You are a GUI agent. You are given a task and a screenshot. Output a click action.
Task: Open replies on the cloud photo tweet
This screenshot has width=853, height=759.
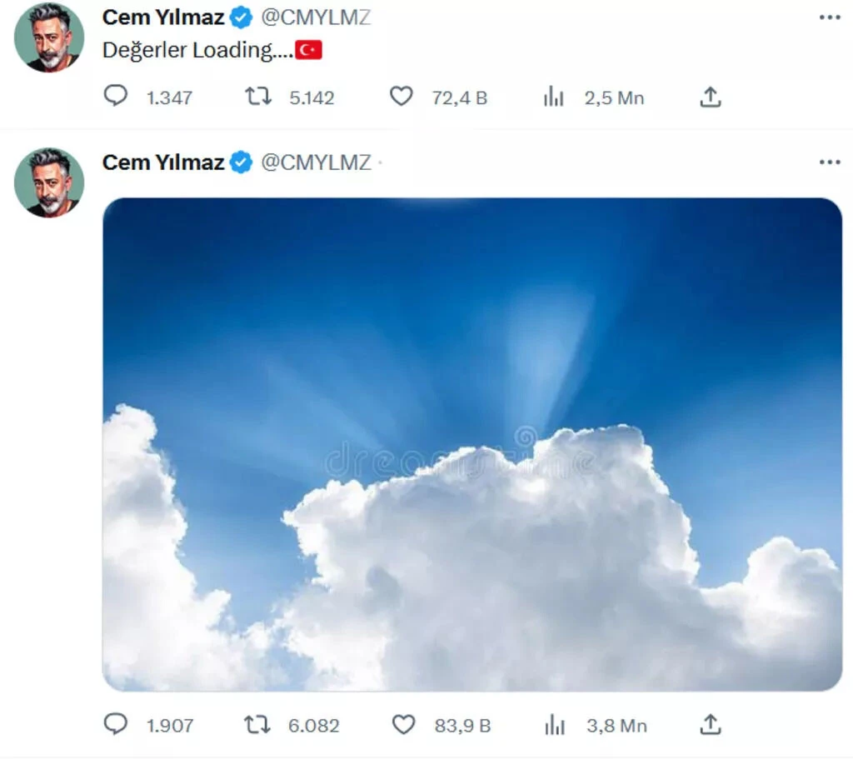tap(116, 725)
